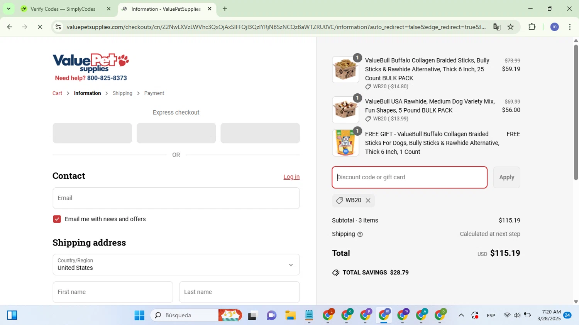579x325 pixels.
Task: Click the $115.19 total amount
Action: click(505, 253)
